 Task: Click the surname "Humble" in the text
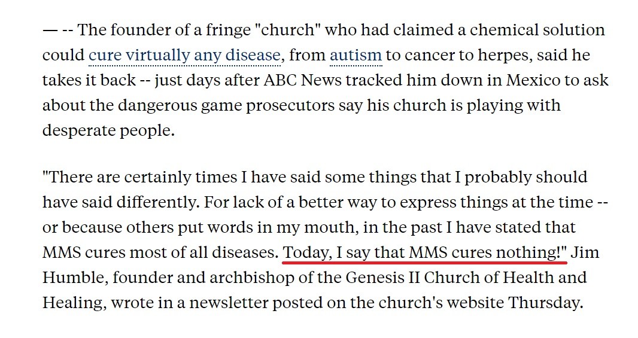[74, 278]
